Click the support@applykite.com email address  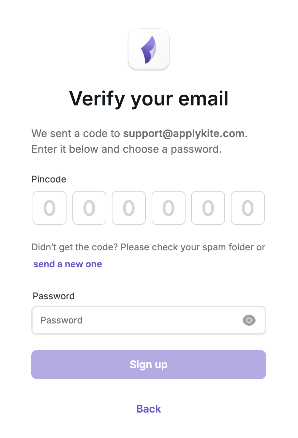[x=184, y=133]
